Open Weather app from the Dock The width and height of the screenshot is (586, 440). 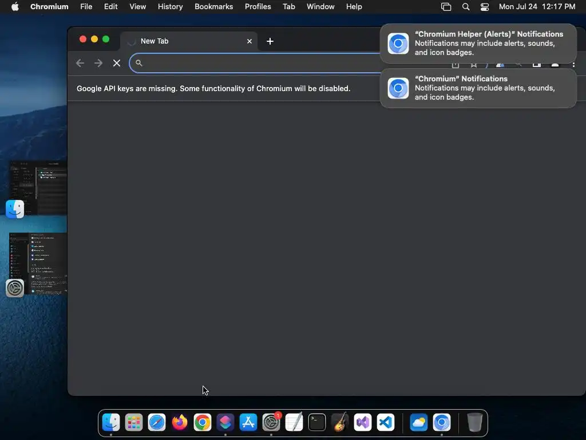(x=418, y=422)
